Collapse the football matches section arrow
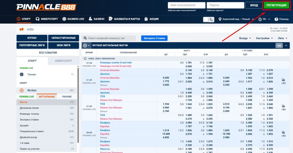The image size is (293, 153). click(287, 45)
